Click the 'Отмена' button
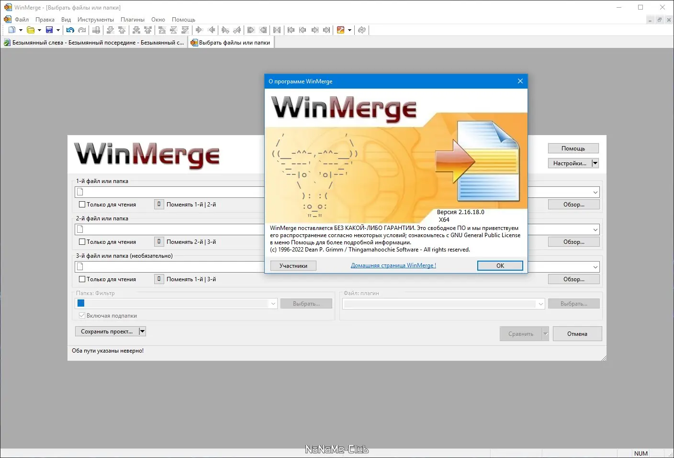This screenshot has height=458, width=674. pyautogui.click(x=577, y=334)
